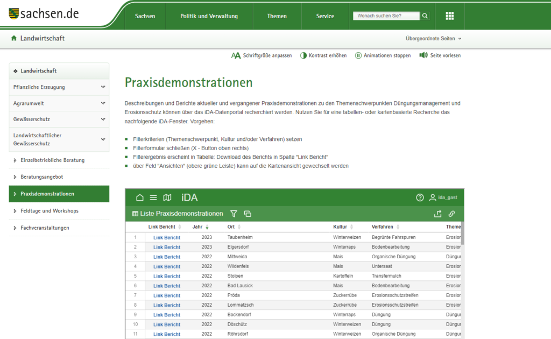Select Praxisdemonstrationen in sidebar
Image resolution: width=551 pixels, height=339 pixels.
point(59,194)
